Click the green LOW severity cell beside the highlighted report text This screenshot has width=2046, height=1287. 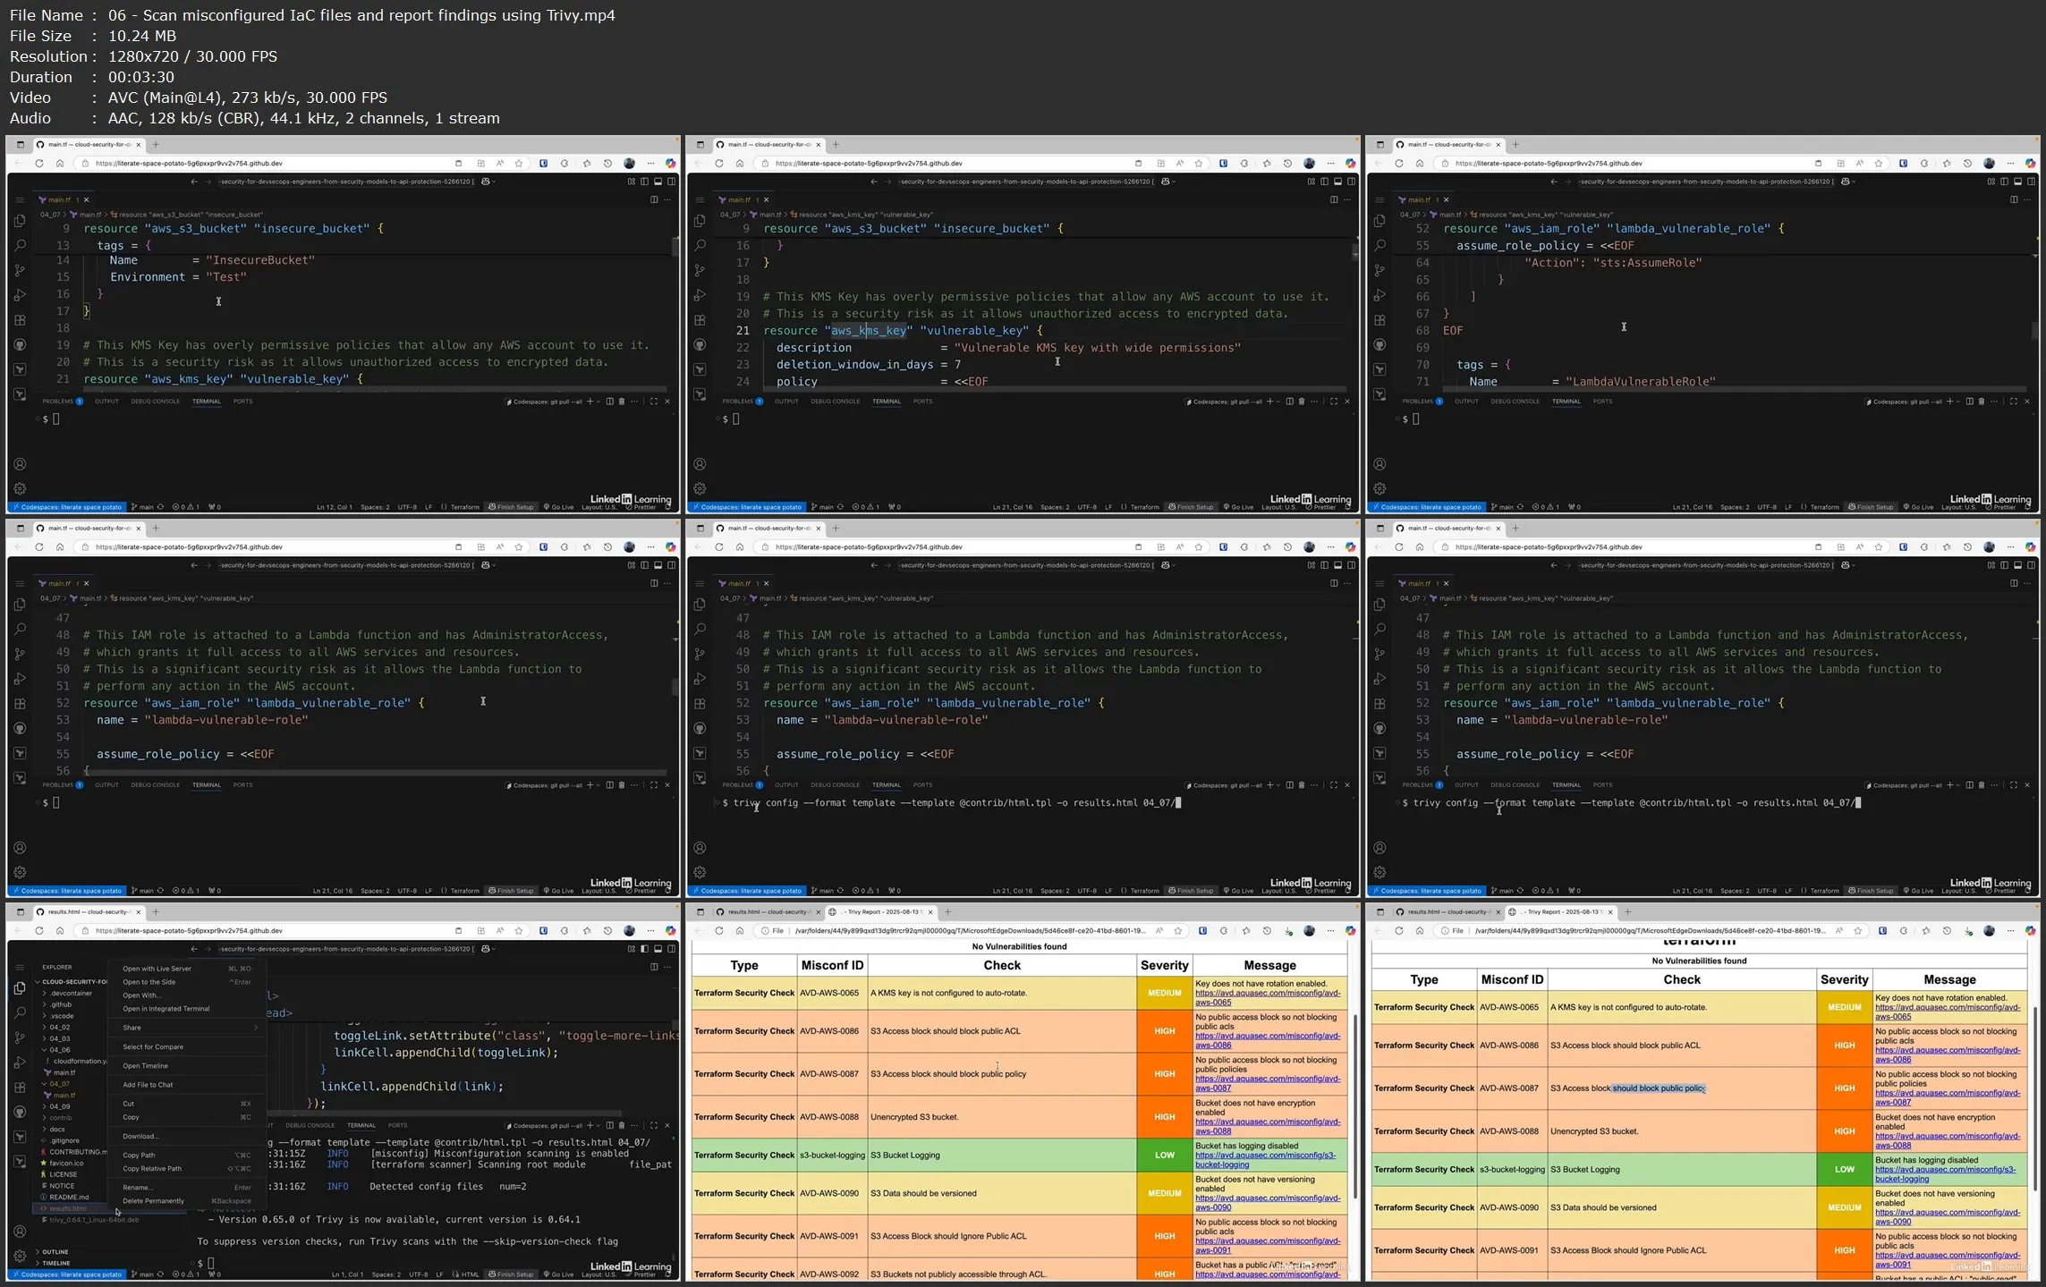[1844, 1170]
